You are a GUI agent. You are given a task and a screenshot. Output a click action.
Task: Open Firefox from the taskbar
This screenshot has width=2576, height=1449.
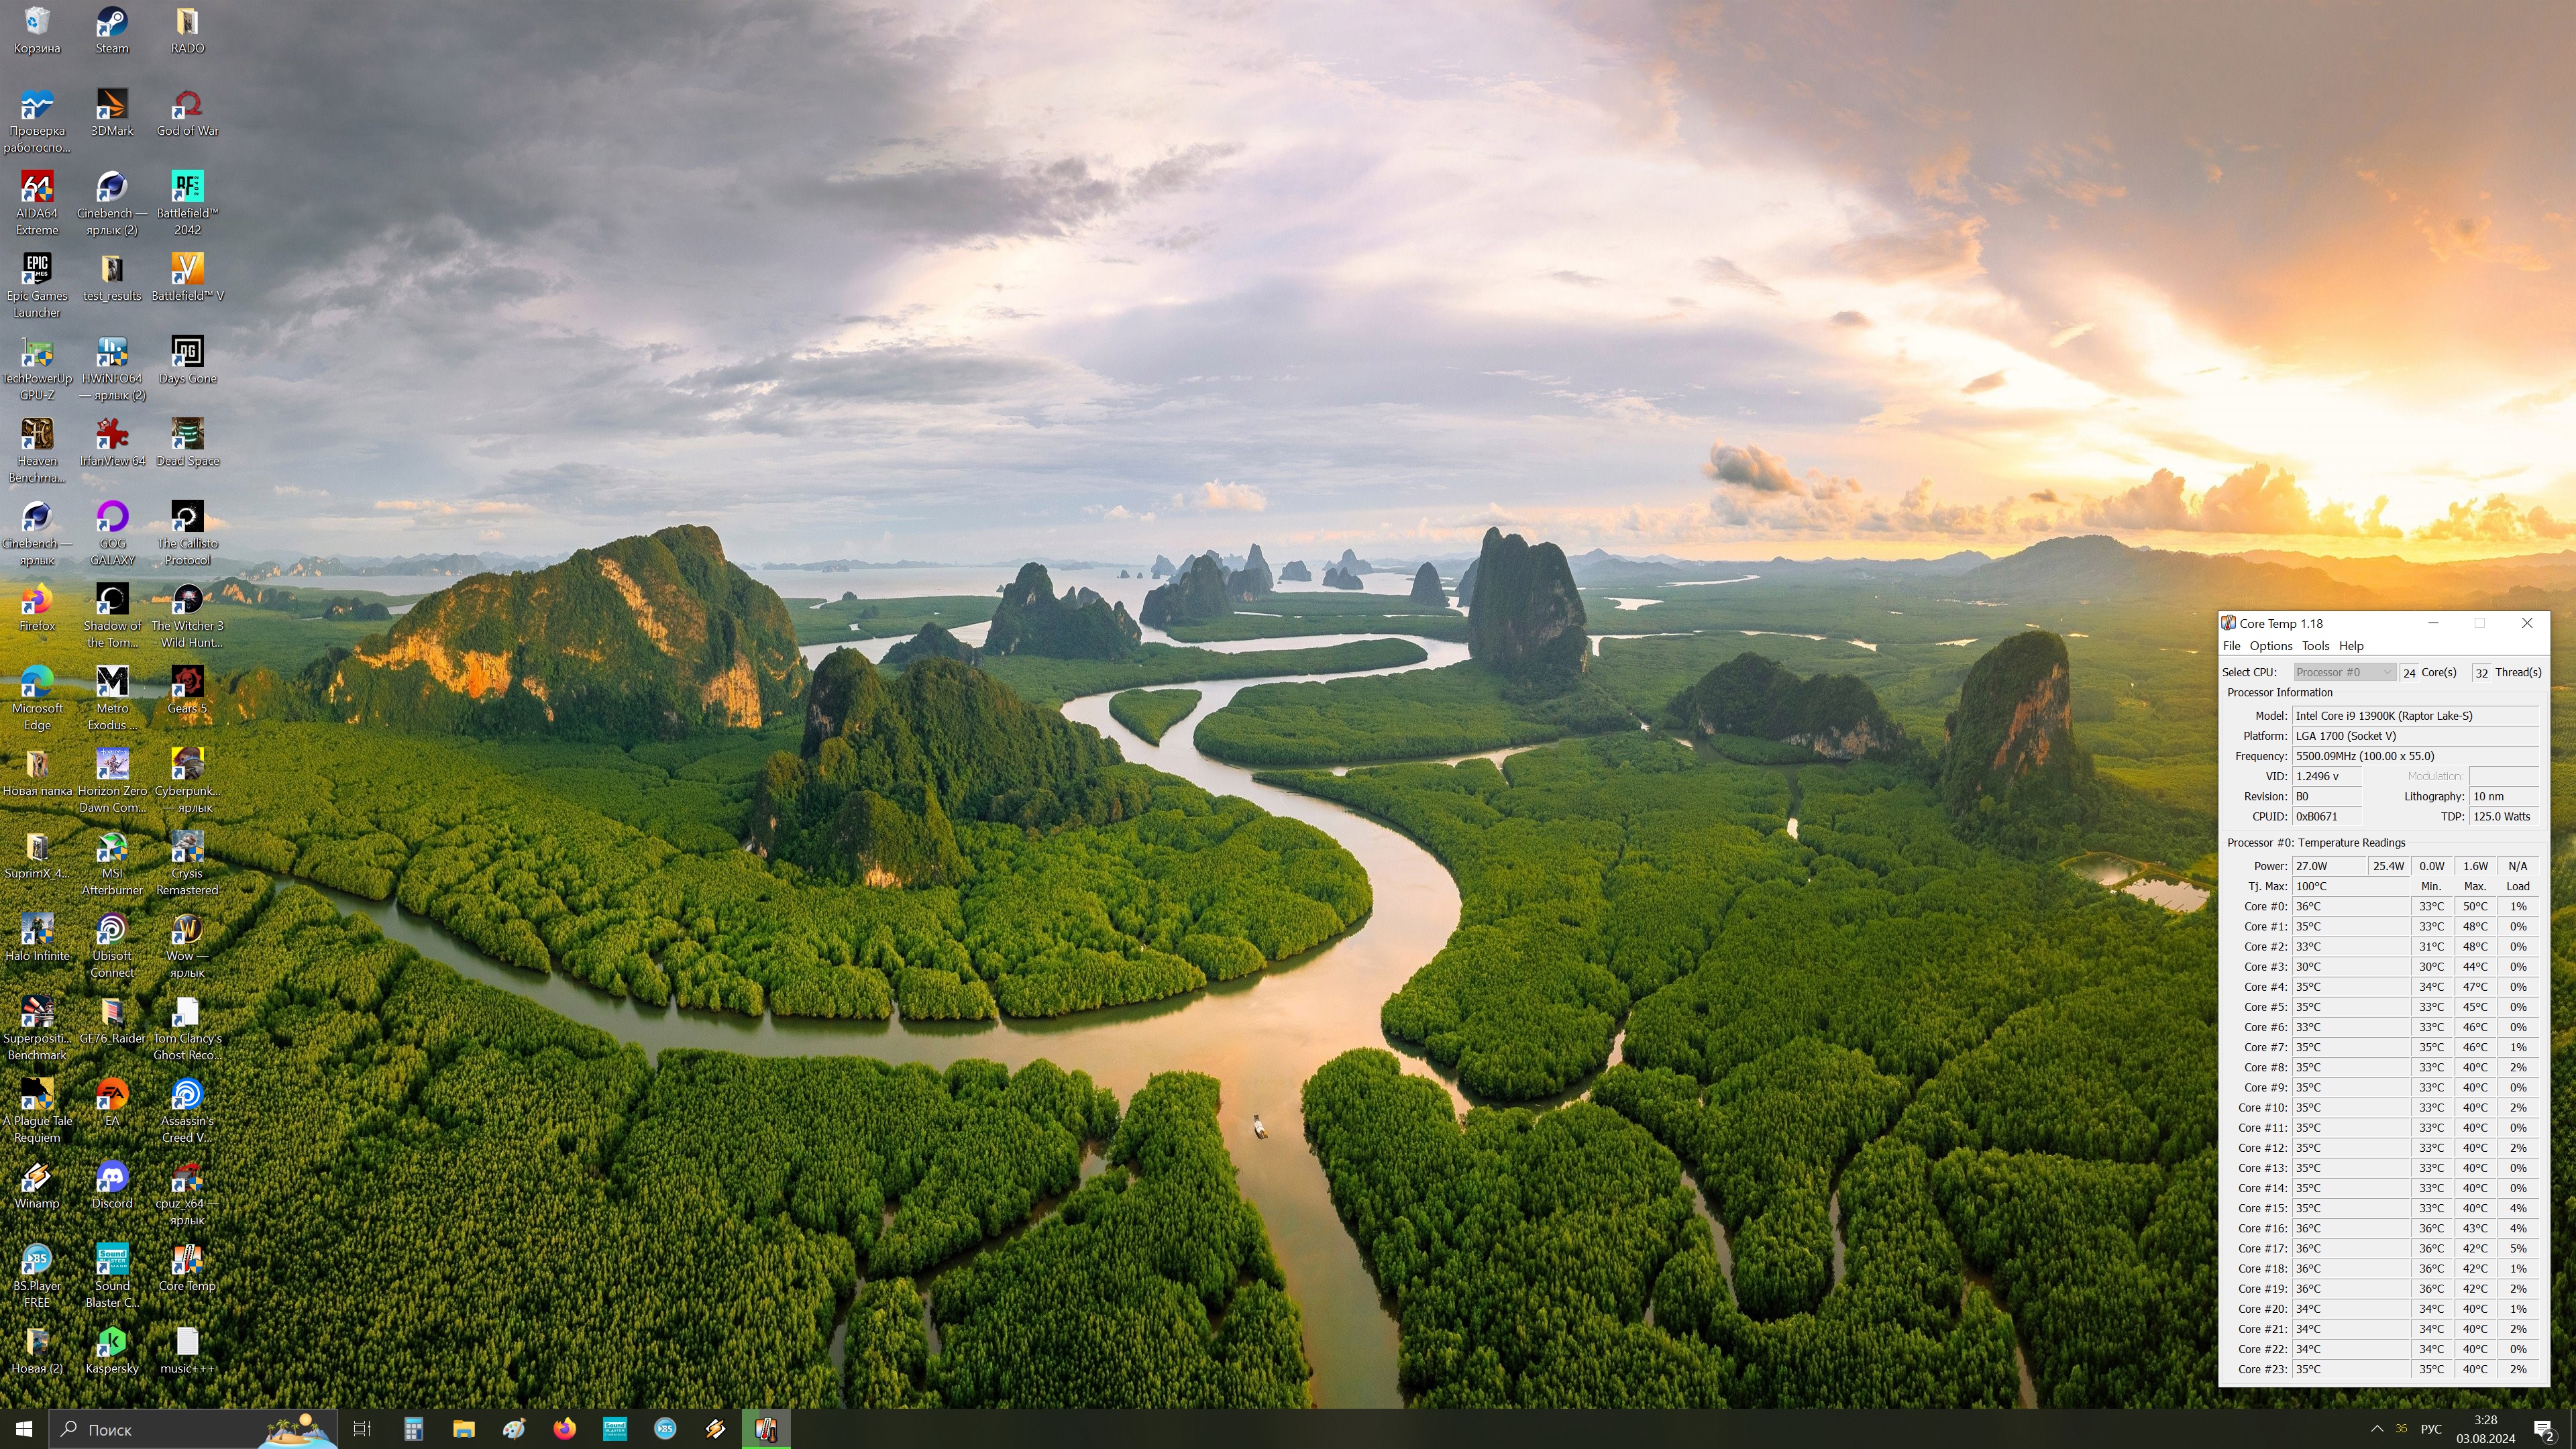coord(564,1429)
